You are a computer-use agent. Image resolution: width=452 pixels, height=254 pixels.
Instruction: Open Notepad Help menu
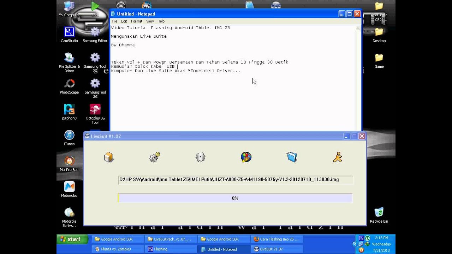[x=161, y=21]
